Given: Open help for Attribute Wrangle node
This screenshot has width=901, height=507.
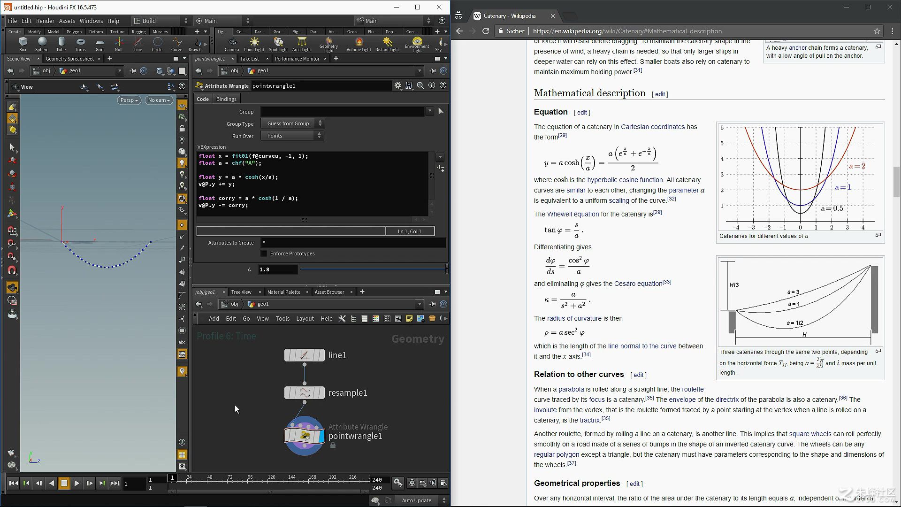Looking at the screenshot, I should [443, 85].
